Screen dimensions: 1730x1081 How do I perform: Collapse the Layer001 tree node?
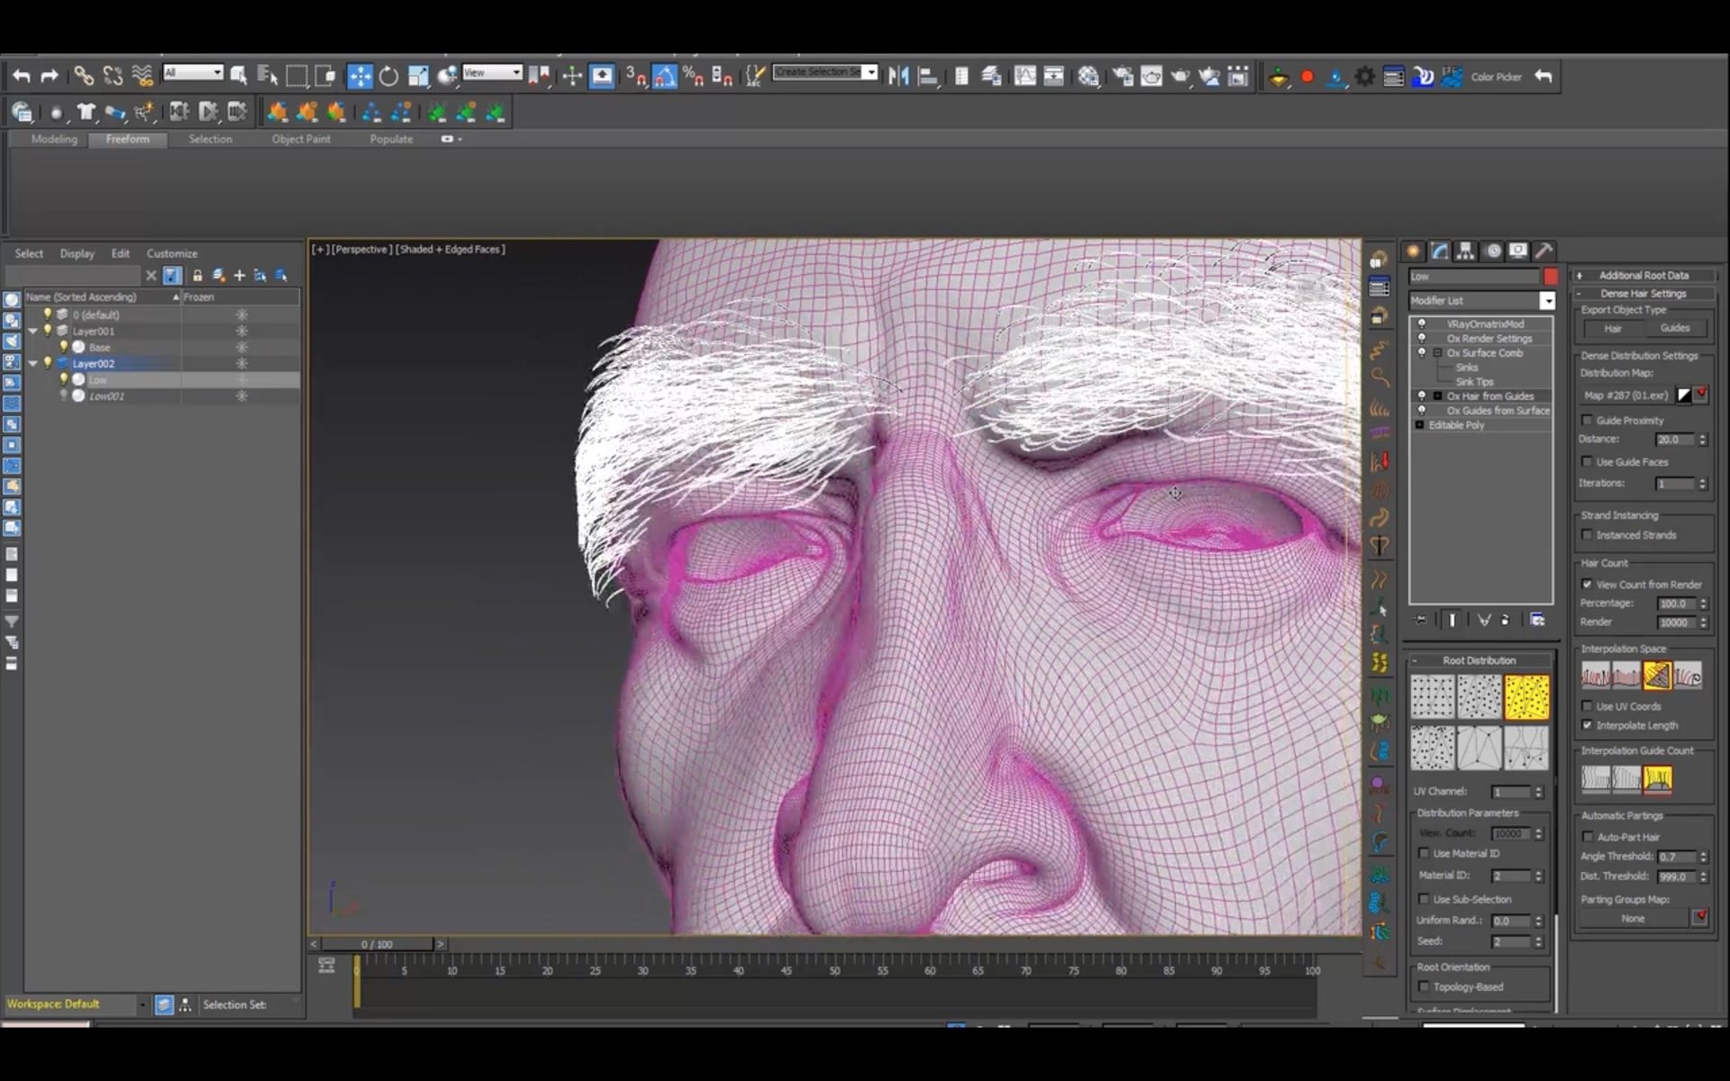pos(33,332)
